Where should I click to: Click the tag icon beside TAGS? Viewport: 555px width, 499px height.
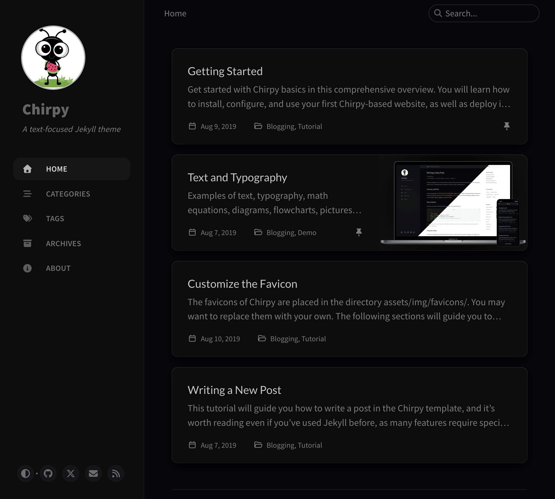pos(27,218)
